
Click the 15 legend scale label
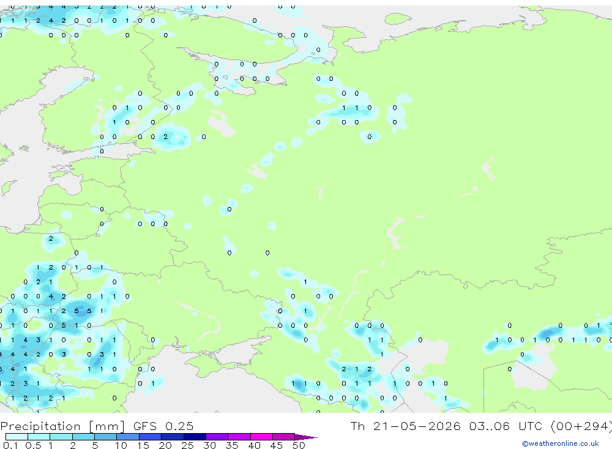(x=143, y=445)
